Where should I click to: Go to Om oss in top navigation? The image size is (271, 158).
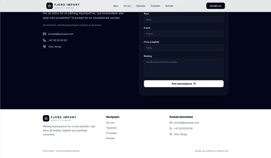click(x=127, y=6)
